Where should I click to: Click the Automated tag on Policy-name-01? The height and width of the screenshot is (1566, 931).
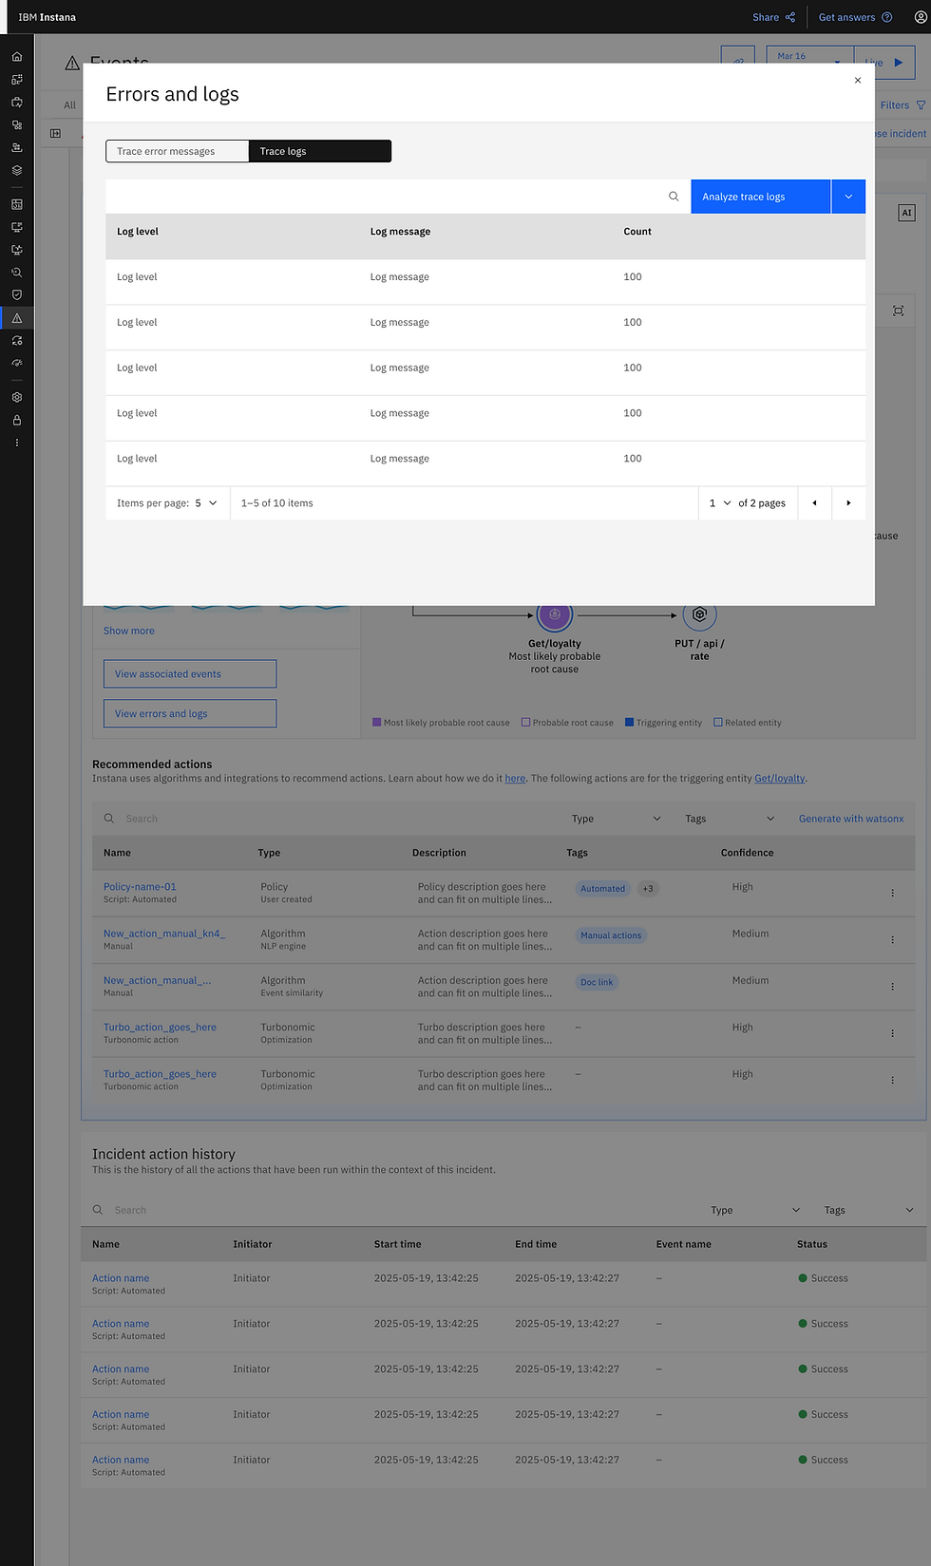(603, 889)
